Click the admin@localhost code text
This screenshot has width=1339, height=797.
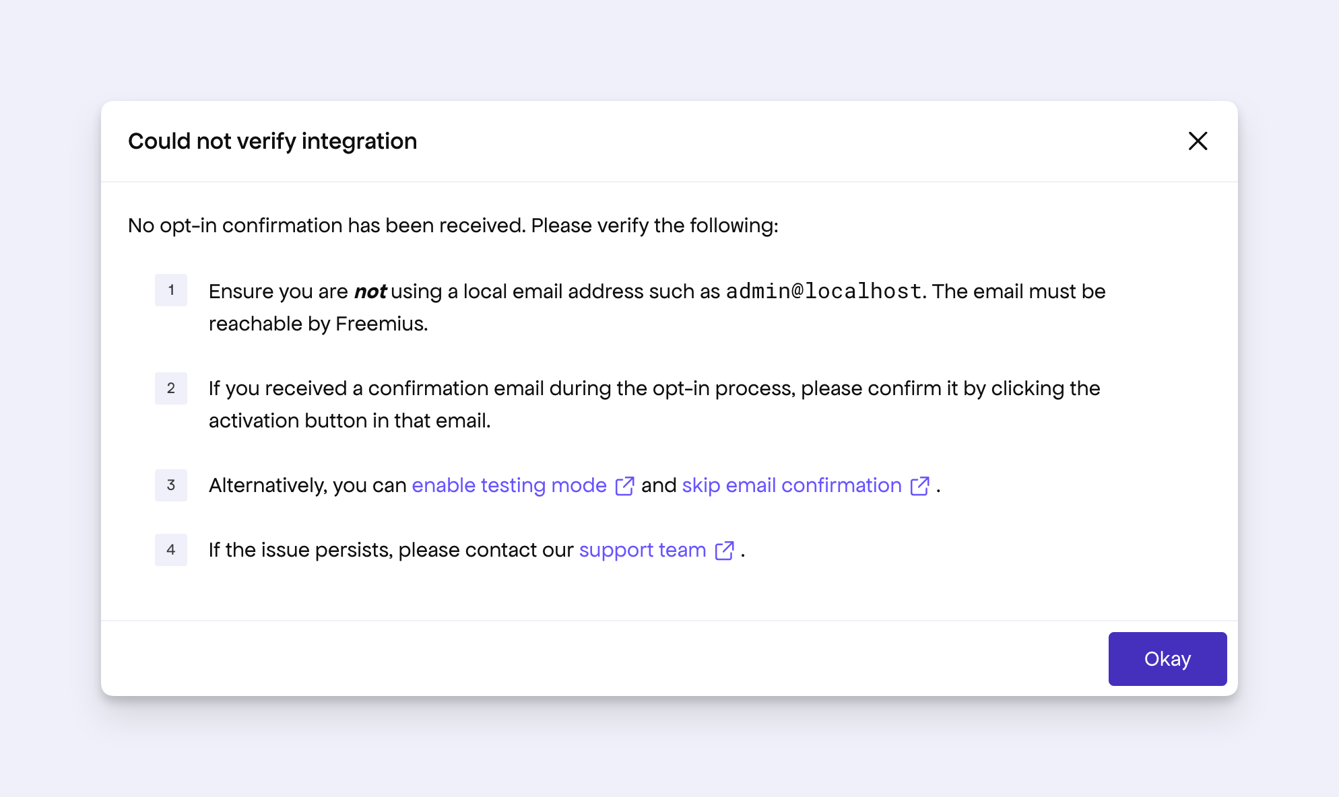823,291
